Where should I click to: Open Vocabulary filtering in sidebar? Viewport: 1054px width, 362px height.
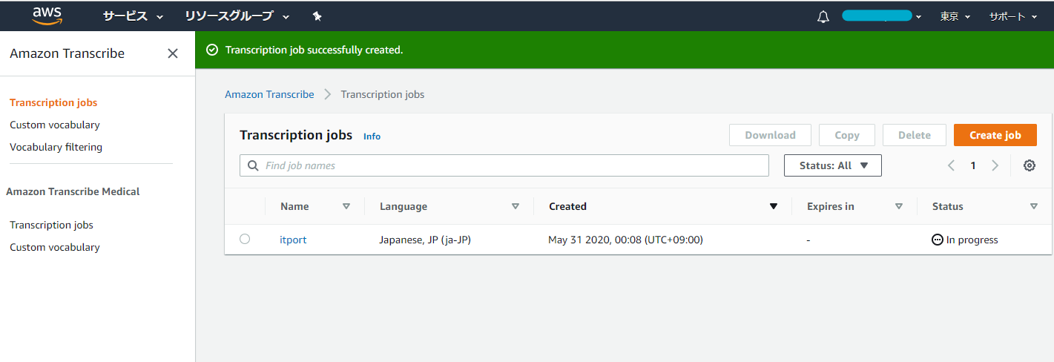(56, 147)
